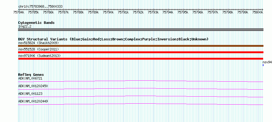Click the ADK|NM_001202450 transcript label
Screen dimensions: 272x122
(33, 86)
